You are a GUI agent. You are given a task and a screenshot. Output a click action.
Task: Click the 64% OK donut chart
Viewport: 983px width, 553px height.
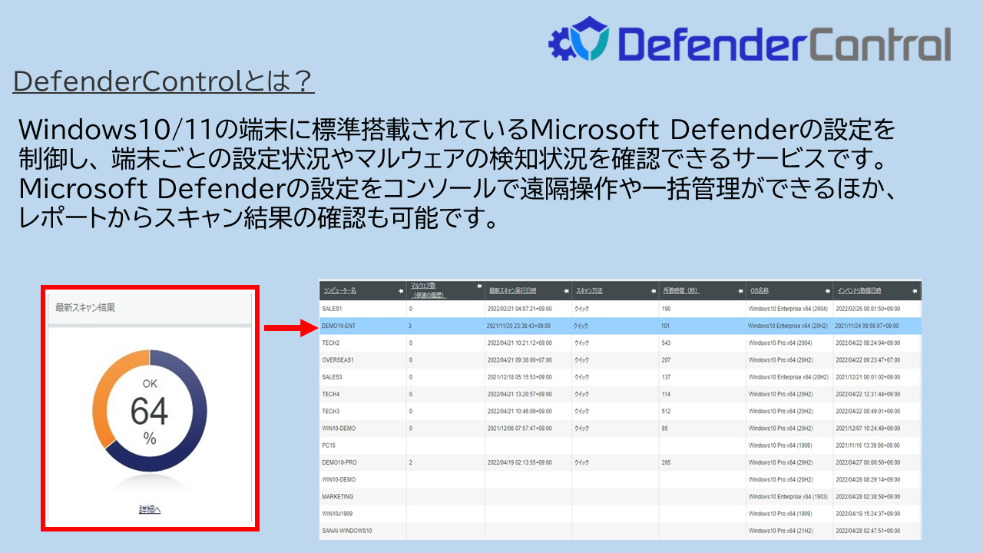150,411
